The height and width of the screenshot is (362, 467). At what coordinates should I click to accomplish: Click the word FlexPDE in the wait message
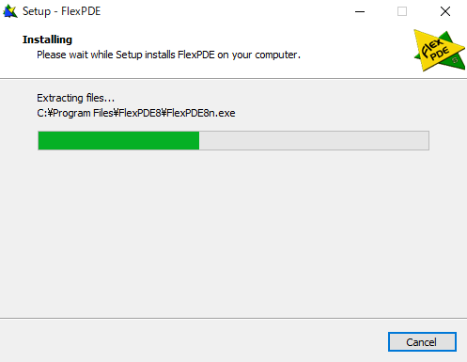[x=196, y=55]
